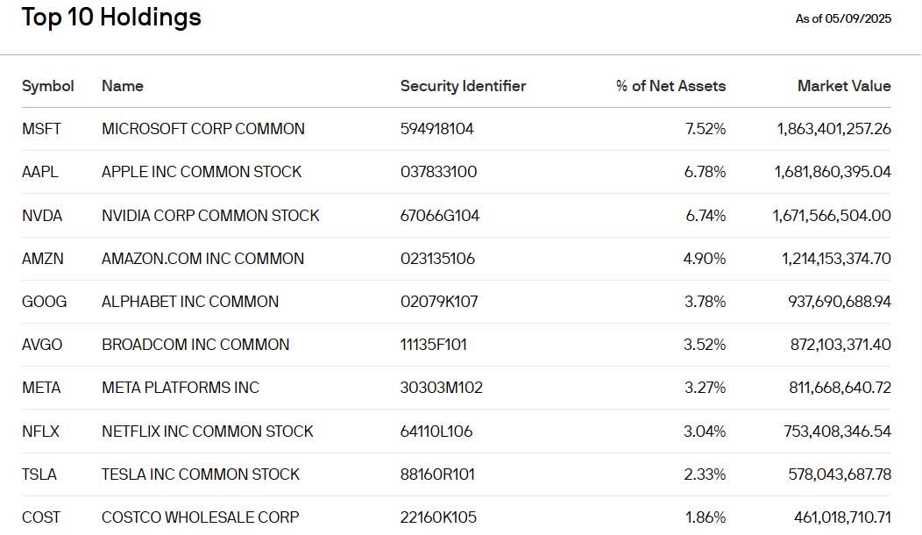Click the Symbol column header
The image size is (922, 535).
pyautogui.click(x=48, y=86)
